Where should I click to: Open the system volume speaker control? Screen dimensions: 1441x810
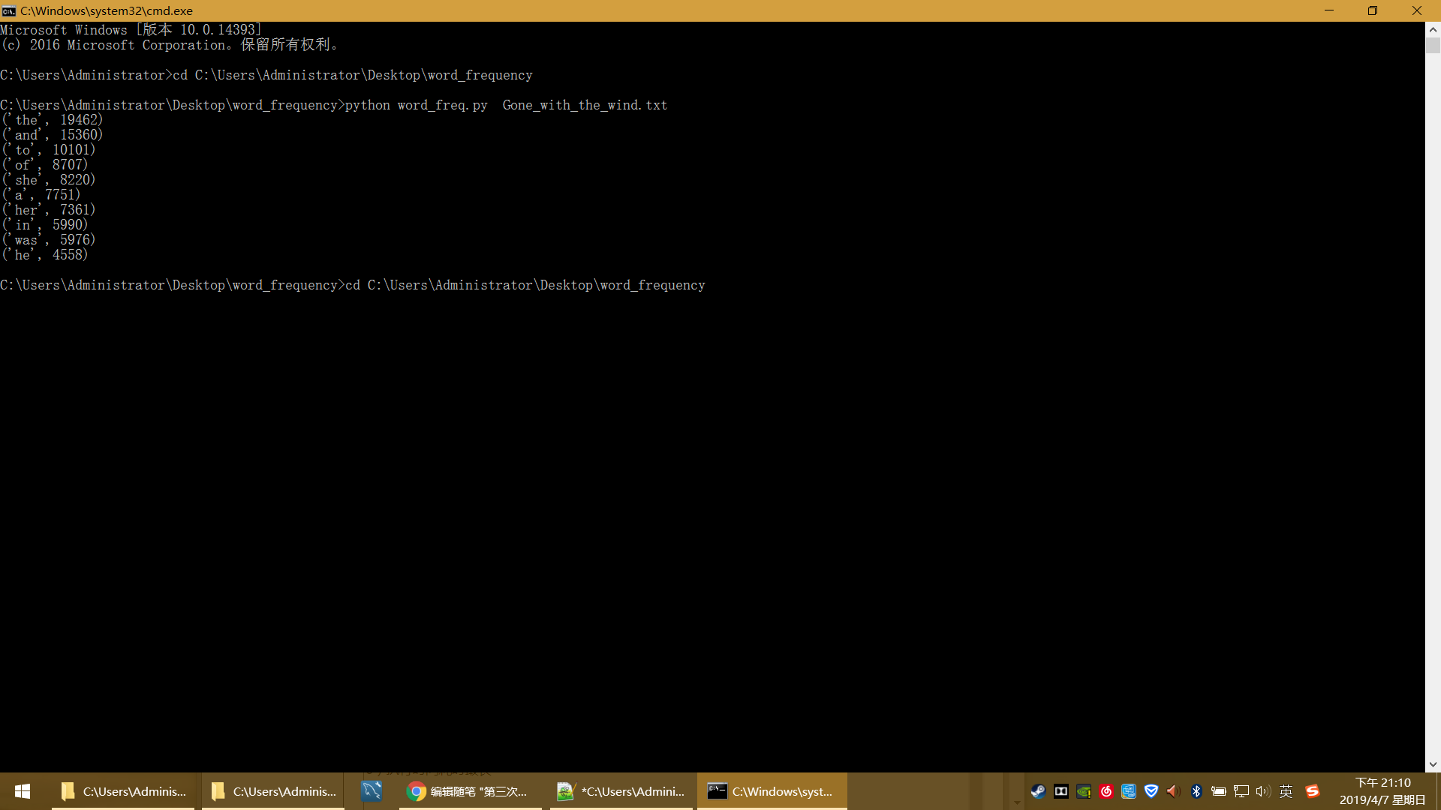(x=1262, y=791)
